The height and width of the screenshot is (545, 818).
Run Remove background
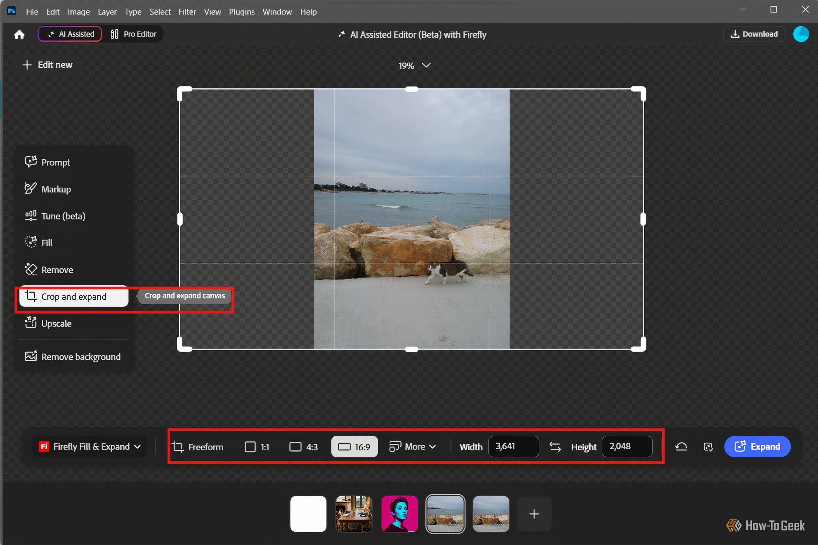click(74, 357)
